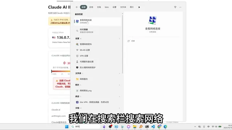Open the 网络服务 folder result
The image size is (232, 130).
(x=98, y=79)
